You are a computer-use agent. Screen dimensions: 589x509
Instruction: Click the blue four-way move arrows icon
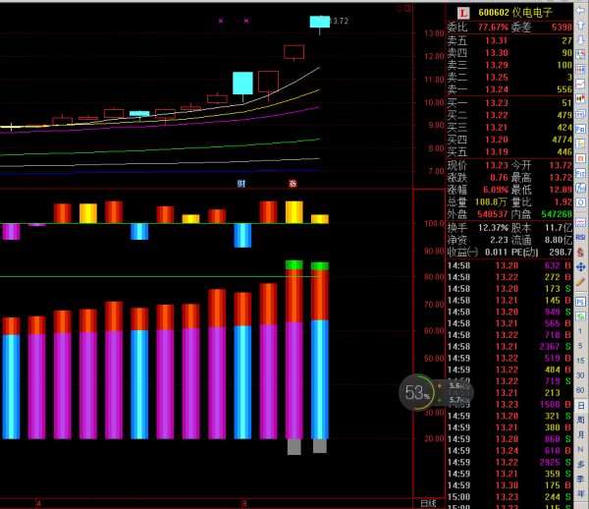coord(581,266)
